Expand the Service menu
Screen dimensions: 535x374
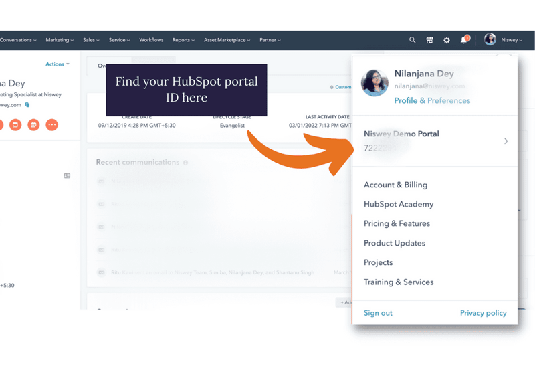[119, 40]
